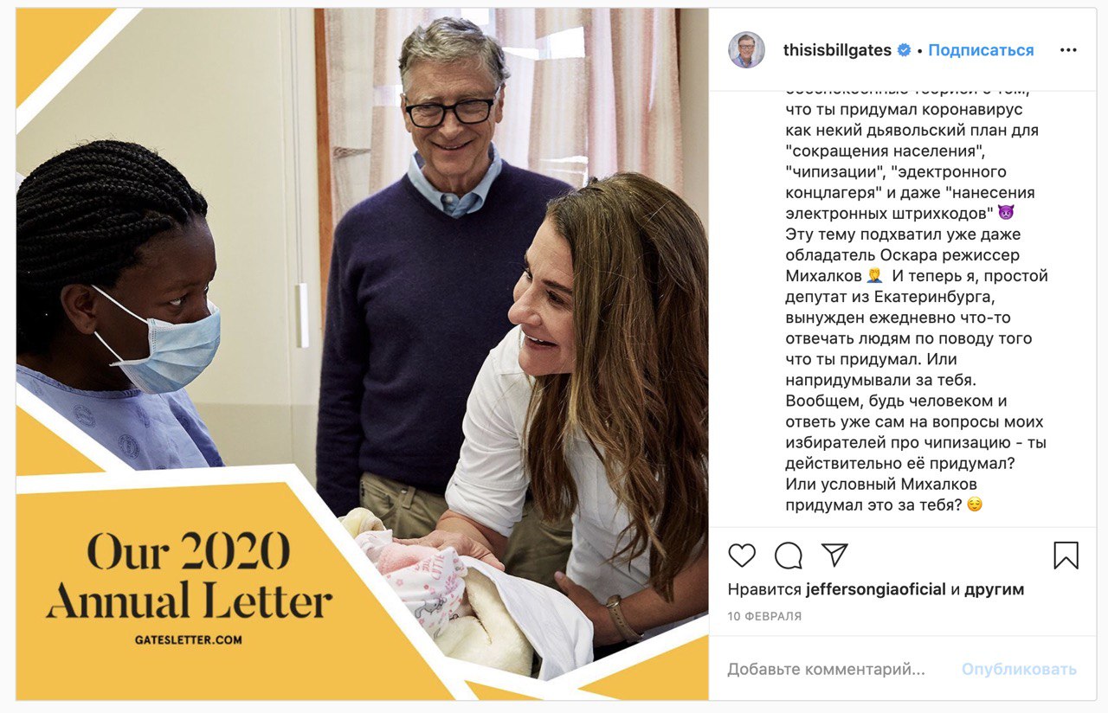Click the blue verified badge
Screen dimensions: 1108x713
click(x=904, y=50)
